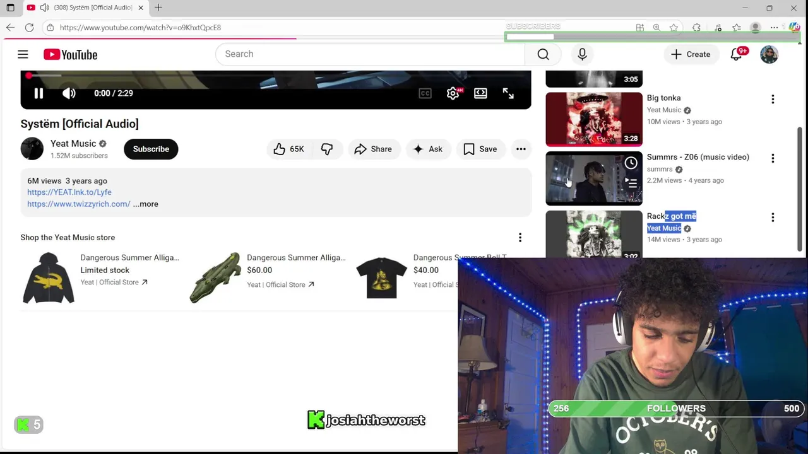Open options for Summrs - Z06 video
The width and height of the screenshot is (808, 454).
pos(773,158)
